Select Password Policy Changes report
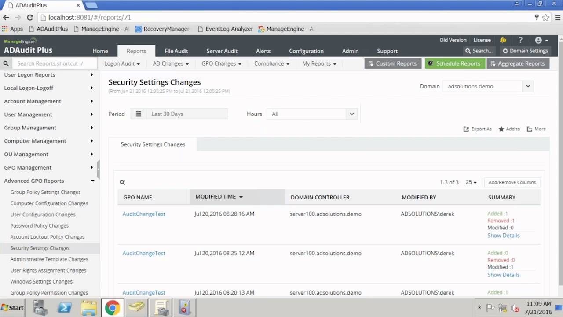This screenshot has width=563, height=317. tap(40, 226)
